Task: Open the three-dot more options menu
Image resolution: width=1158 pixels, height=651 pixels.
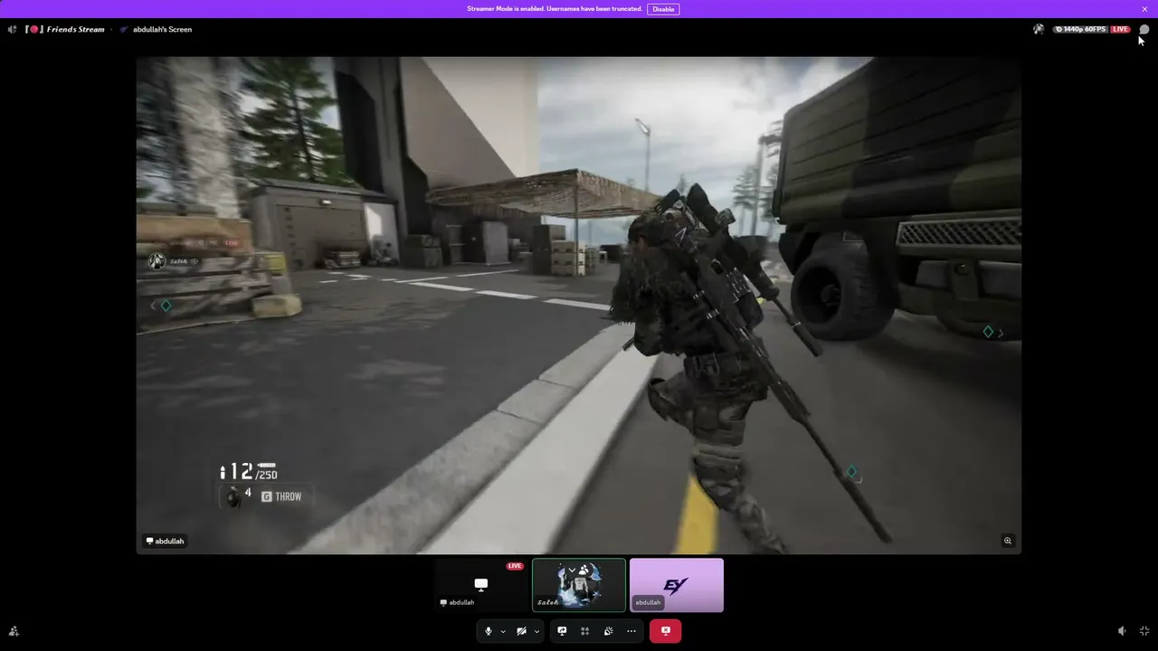Action: point(631,631)
